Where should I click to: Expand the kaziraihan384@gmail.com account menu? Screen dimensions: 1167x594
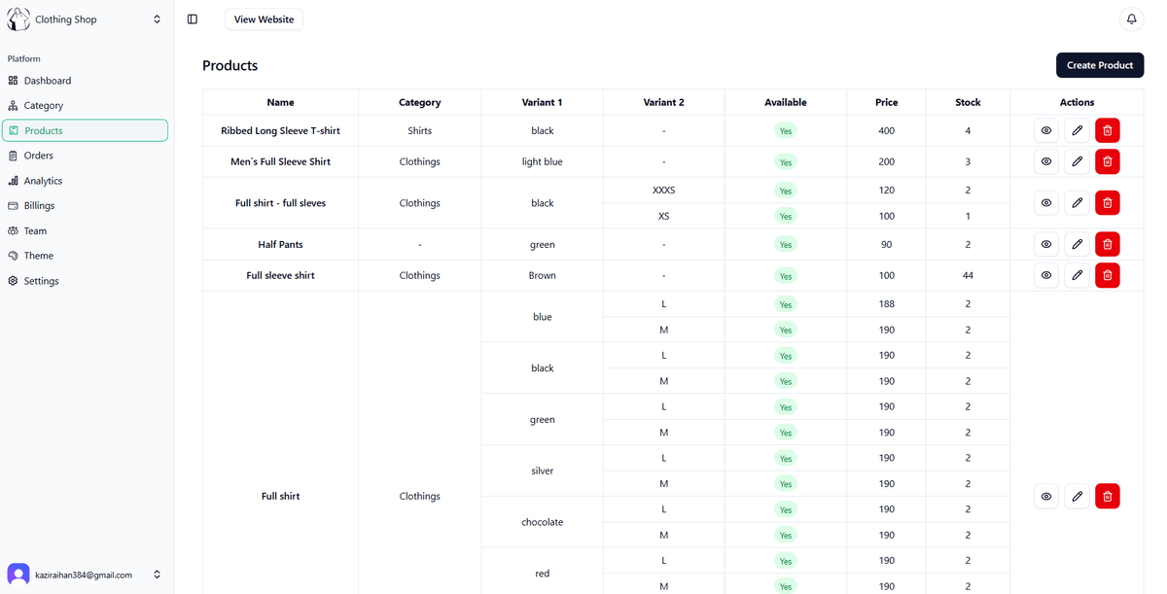[158, 575]
